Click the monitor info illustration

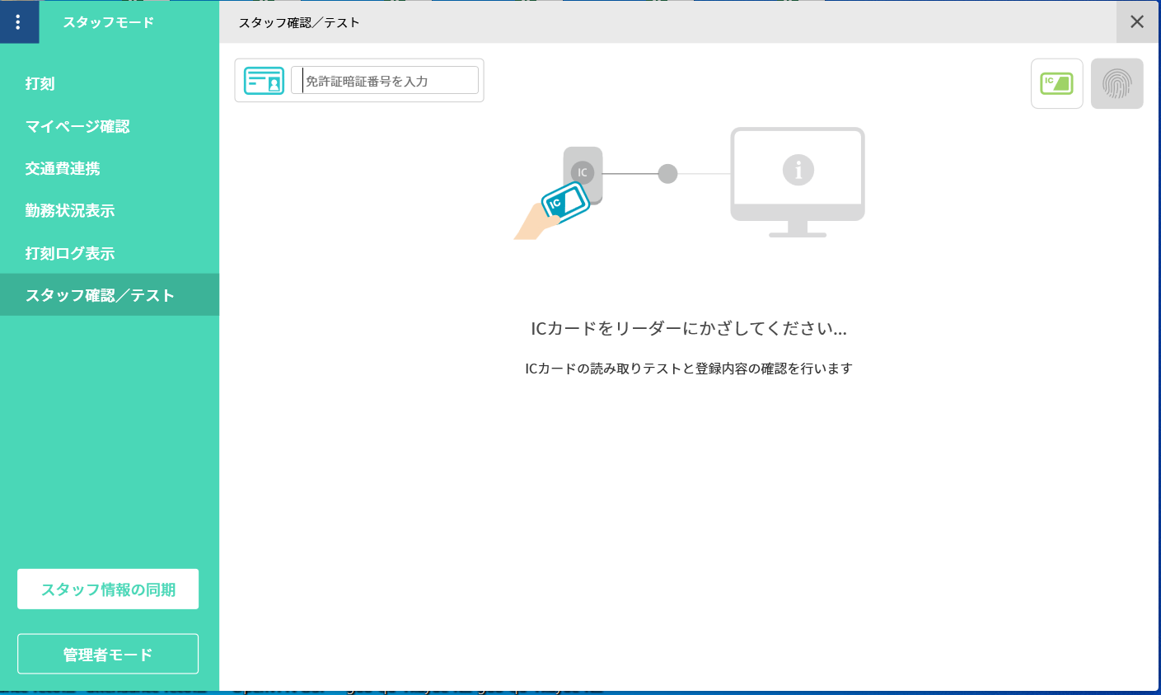click(x=798, y=182)
